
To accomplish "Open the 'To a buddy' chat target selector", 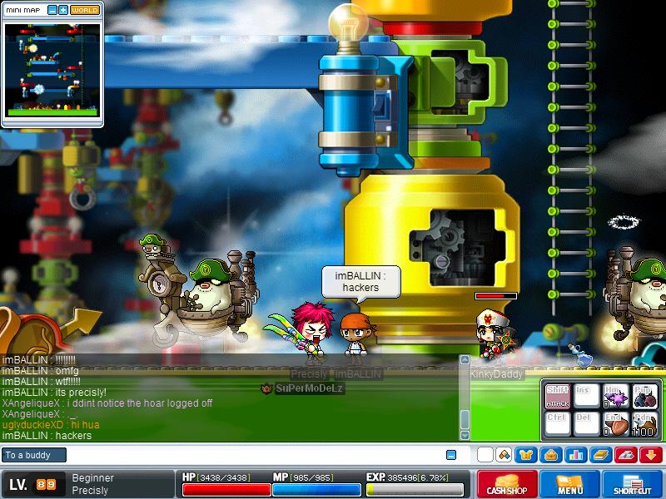I will [34, 455].
